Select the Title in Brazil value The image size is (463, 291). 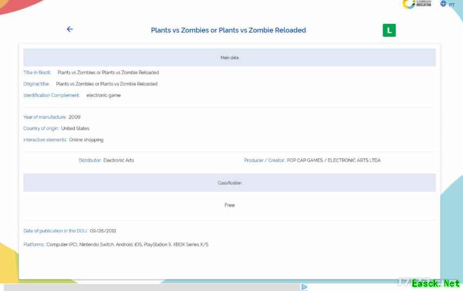[x=108, y=73]
